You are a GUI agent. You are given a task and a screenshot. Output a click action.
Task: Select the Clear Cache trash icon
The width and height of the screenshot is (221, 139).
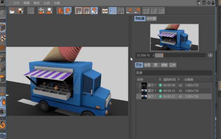pos(60,11)
